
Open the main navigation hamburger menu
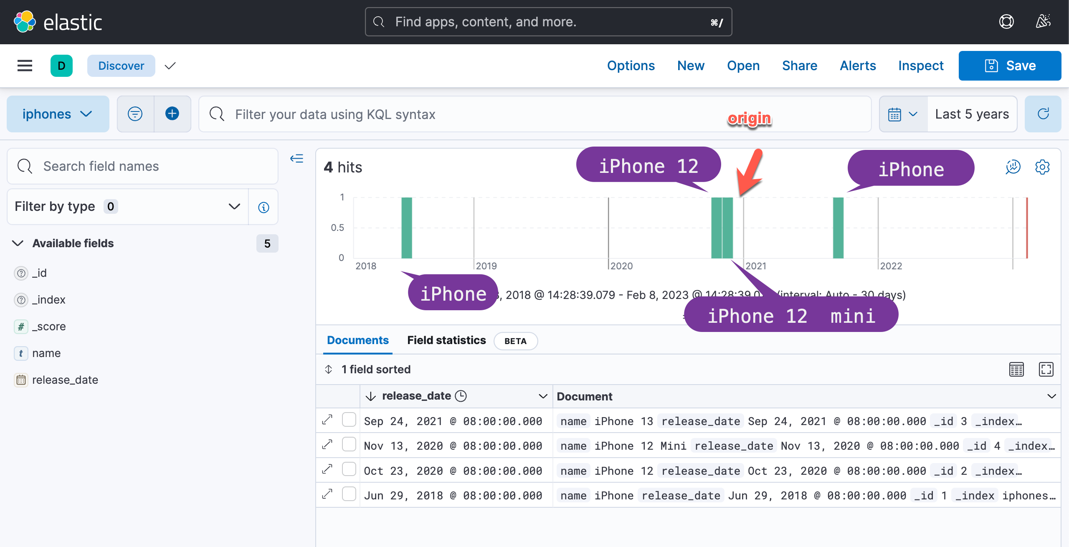[x=24, y=66]
